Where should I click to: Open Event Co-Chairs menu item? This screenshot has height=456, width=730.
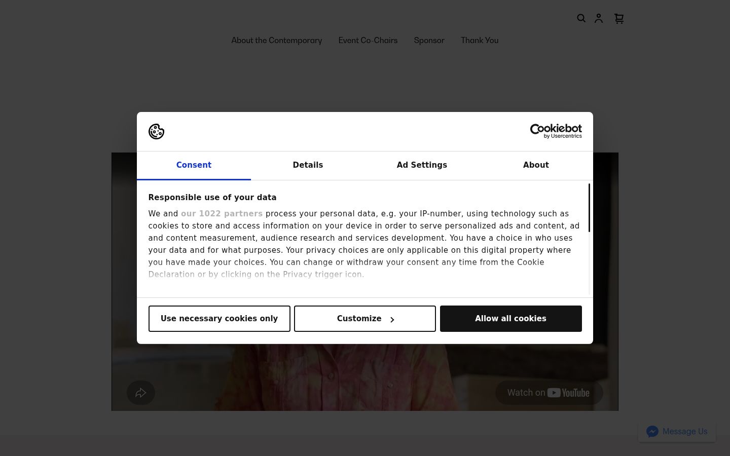(x=368, y=41)
